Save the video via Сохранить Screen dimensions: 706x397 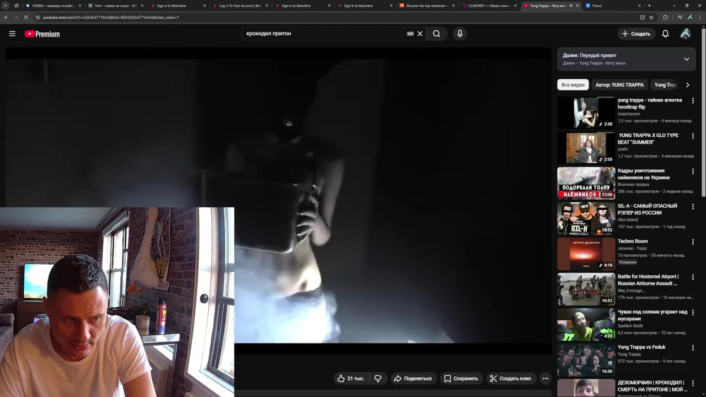point(461,378)
